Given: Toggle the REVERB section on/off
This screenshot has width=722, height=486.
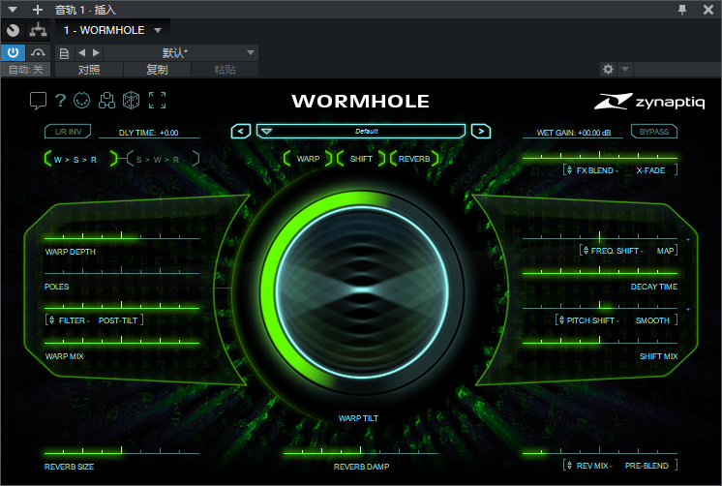Looking at the screenshot, I should click(x=414, y=159).
